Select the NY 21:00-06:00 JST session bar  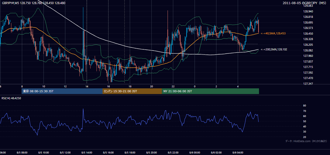210,91
